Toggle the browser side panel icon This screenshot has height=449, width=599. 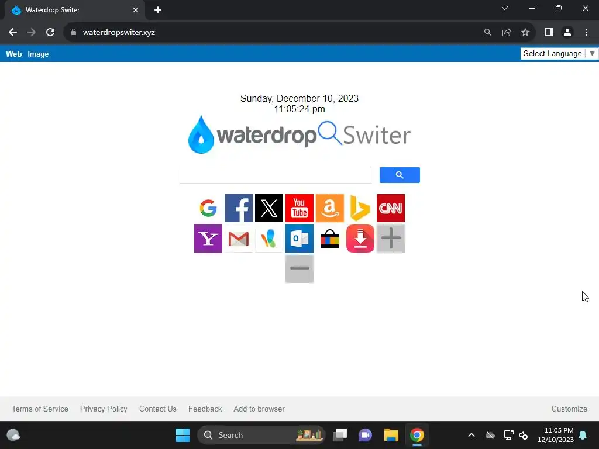click(549, 33)
